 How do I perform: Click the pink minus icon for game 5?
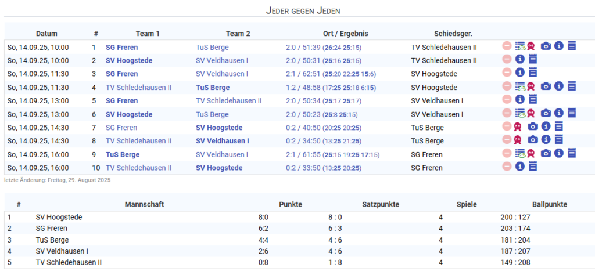point(507,99)
